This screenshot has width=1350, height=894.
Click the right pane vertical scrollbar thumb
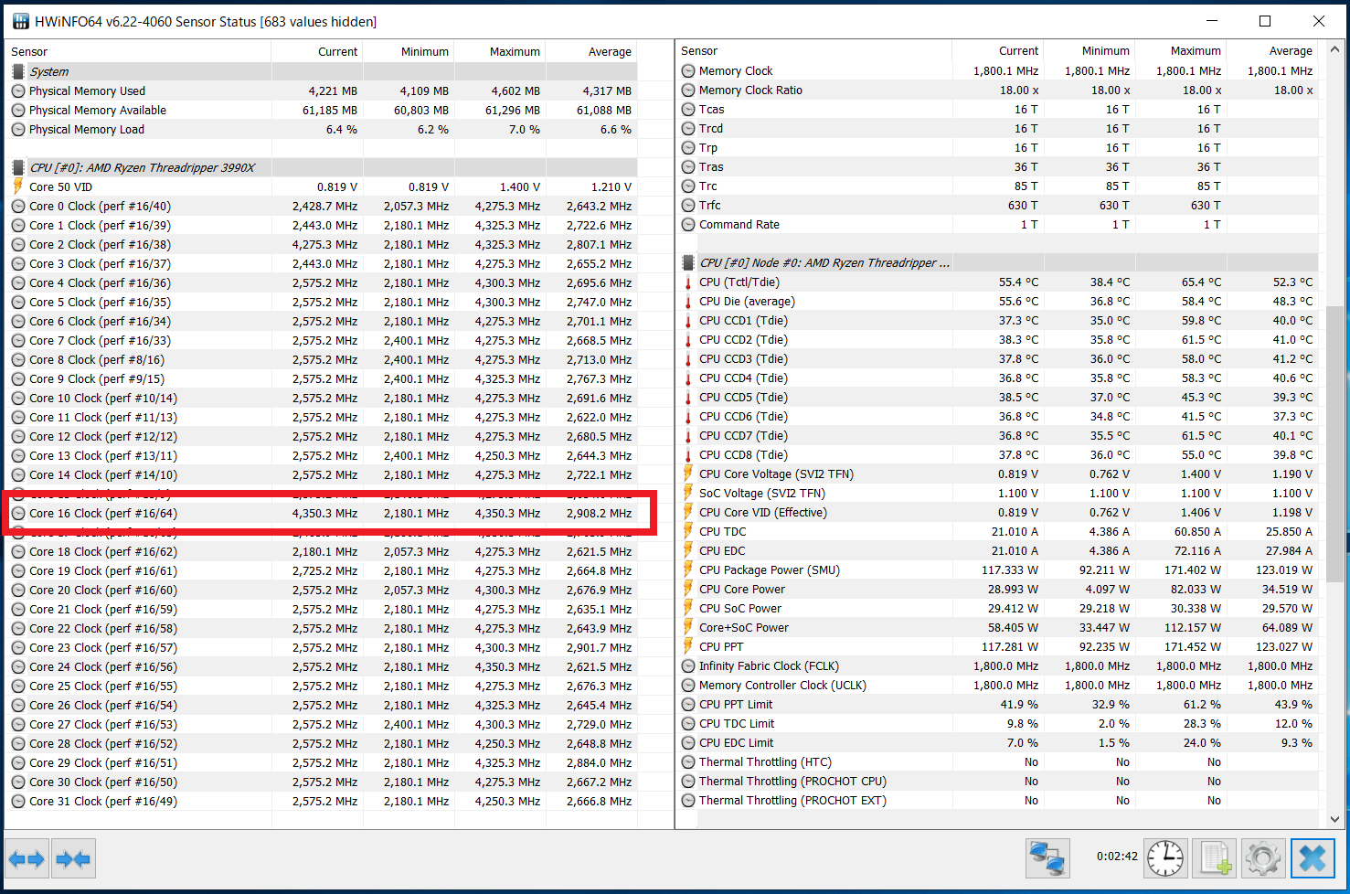1334,443
